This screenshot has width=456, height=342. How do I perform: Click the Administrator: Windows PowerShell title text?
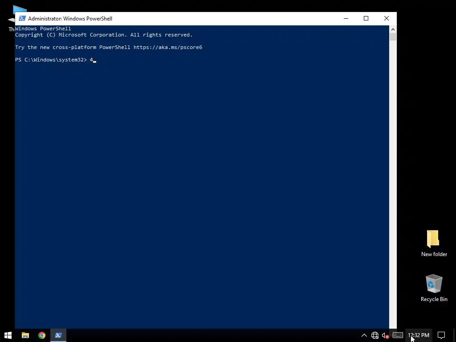[x=70, y=19]
